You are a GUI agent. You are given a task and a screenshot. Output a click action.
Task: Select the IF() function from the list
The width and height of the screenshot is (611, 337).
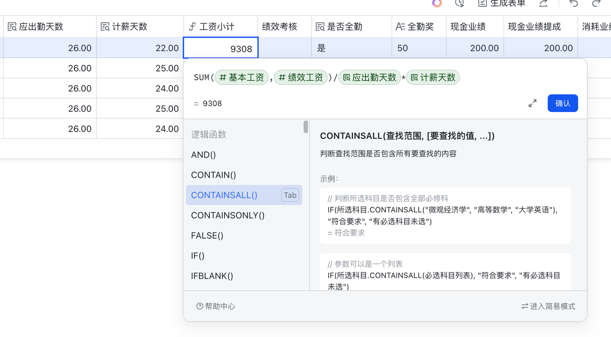197,255
